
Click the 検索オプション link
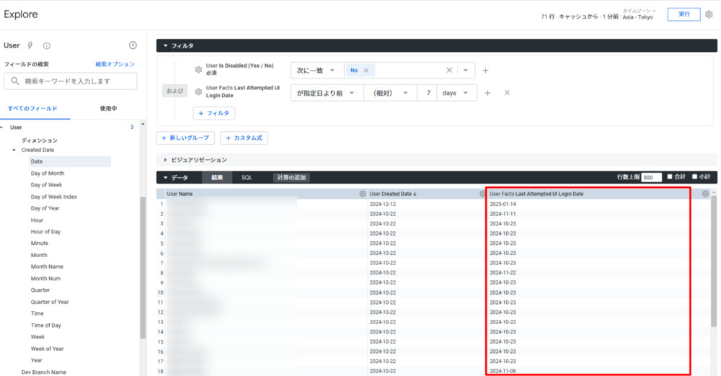pos(115,64)
